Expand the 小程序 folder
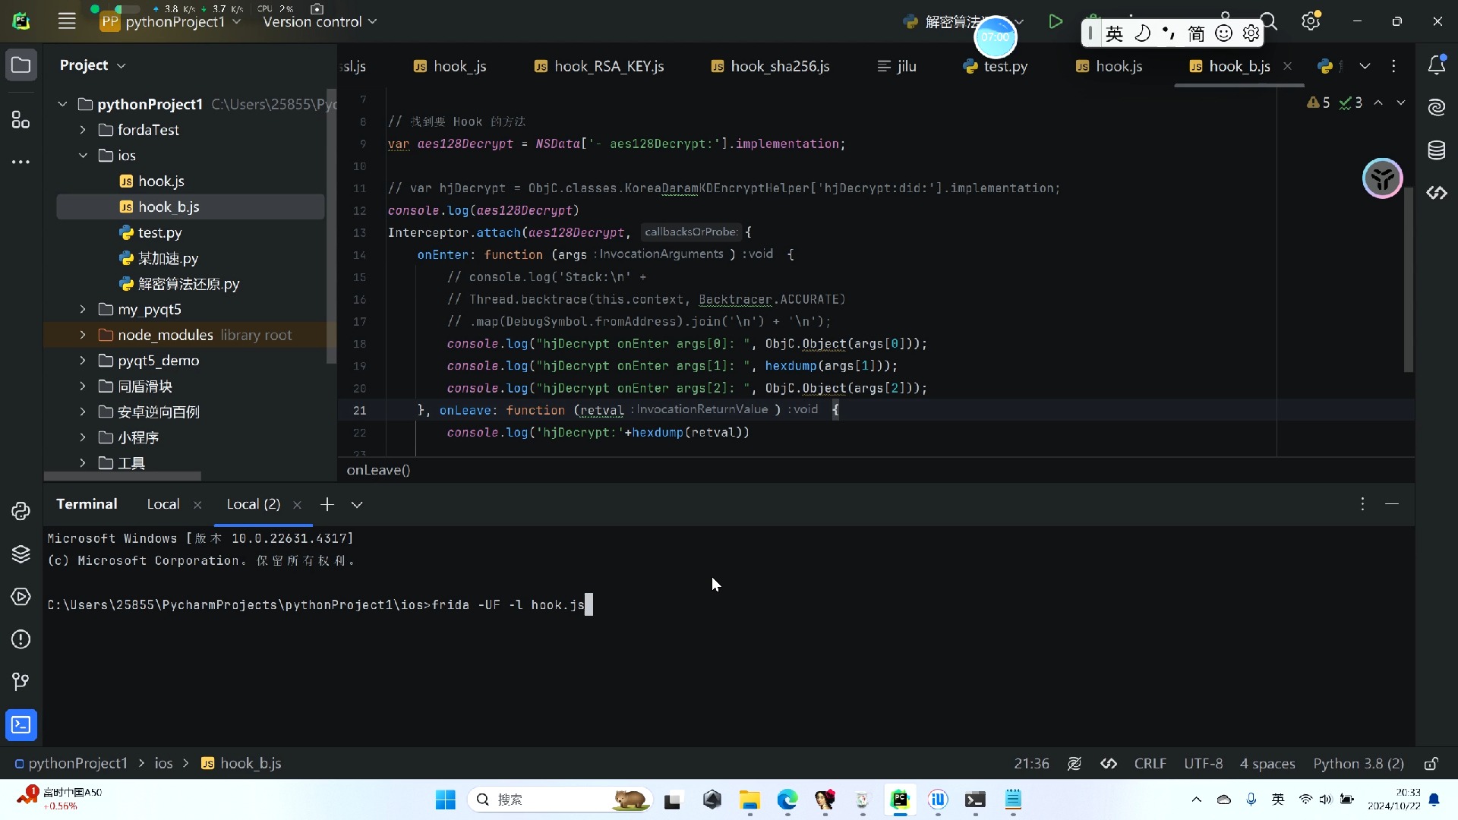 point(83,437)
